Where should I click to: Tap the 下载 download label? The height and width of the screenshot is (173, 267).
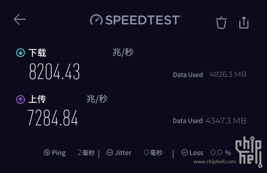point(37,52)
